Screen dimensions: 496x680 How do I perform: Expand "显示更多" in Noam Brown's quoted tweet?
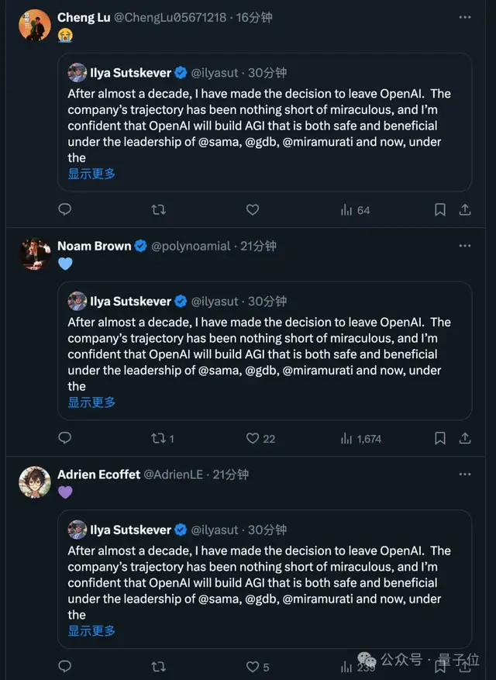(x=91, y=402)
